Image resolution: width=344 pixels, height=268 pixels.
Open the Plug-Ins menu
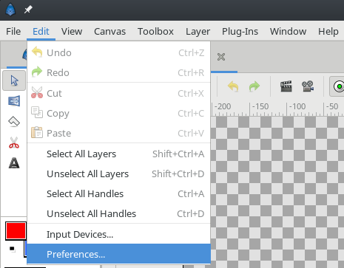[240, 31]
